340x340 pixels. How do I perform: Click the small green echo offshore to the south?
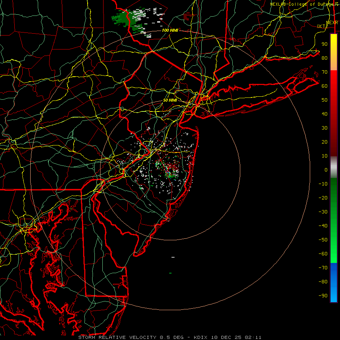[170, 273]
